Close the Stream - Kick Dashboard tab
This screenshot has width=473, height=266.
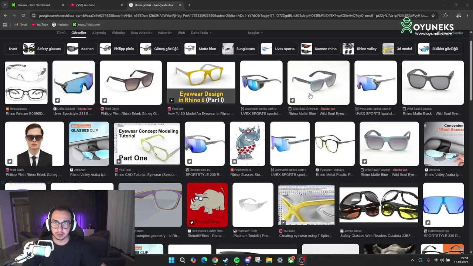63,5
